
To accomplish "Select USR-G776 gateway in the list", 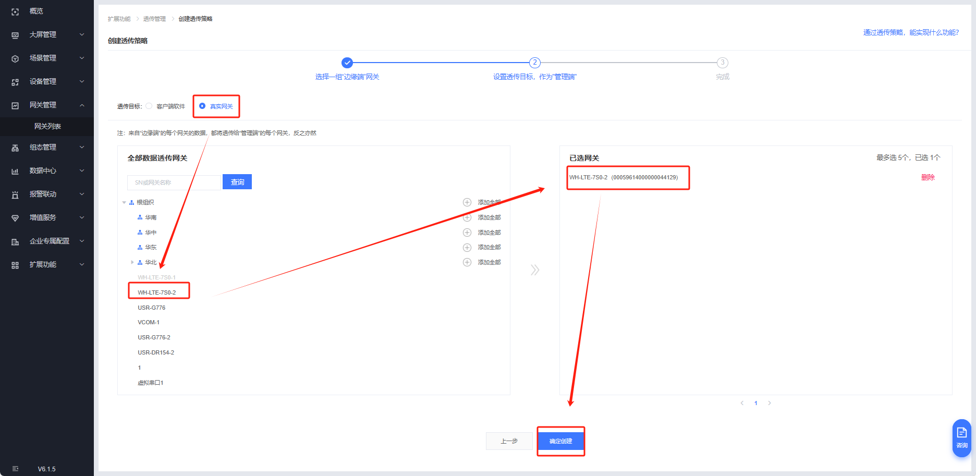I will 151,308.
